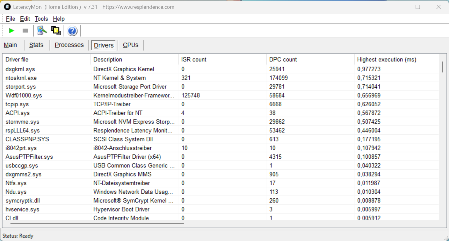Switch to the Stats tab

click(x=36, y=45)
